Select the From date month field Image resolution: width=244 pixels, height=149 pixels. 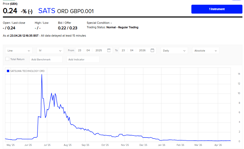coord(88,50)
